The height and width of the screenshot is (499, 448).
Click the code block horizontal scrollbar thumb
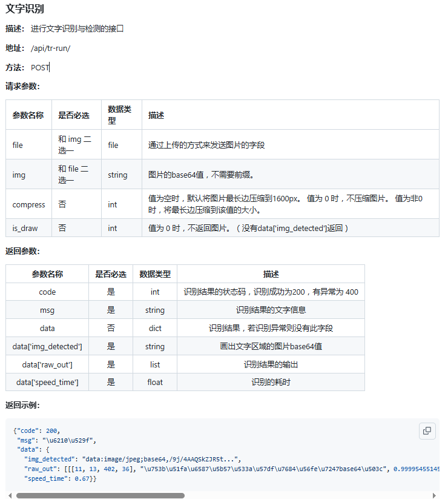(100, 495)
